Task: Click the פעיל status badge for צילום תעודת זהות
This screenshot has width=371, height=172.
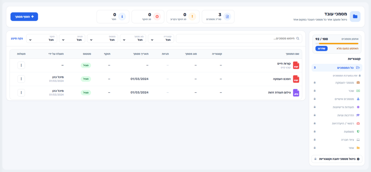Action: [86, 93]
